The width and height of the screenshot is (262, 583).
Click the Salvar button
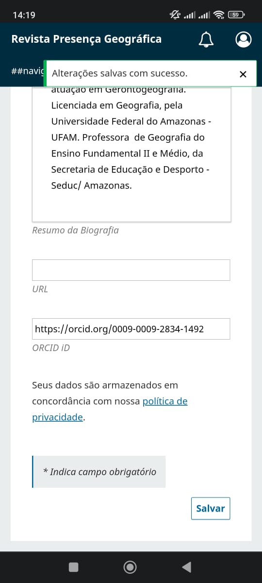[211, 508]
